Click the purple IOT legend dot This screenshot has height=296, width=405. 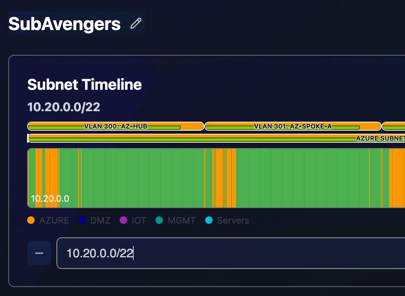coord(123,220)
